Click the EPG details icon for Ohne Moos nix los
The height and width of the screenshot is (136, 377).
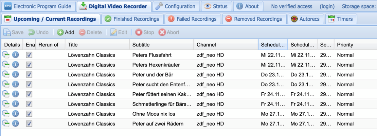5,114
